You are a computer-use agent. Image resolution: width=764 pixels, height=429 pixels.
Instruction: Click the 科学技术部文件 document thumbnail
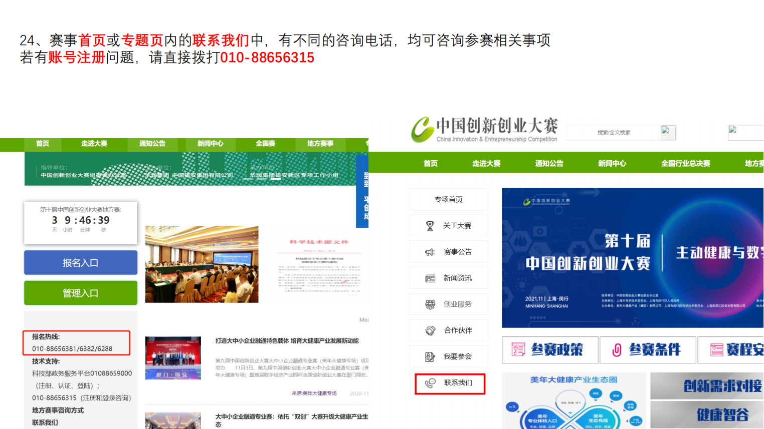(319, 264)
